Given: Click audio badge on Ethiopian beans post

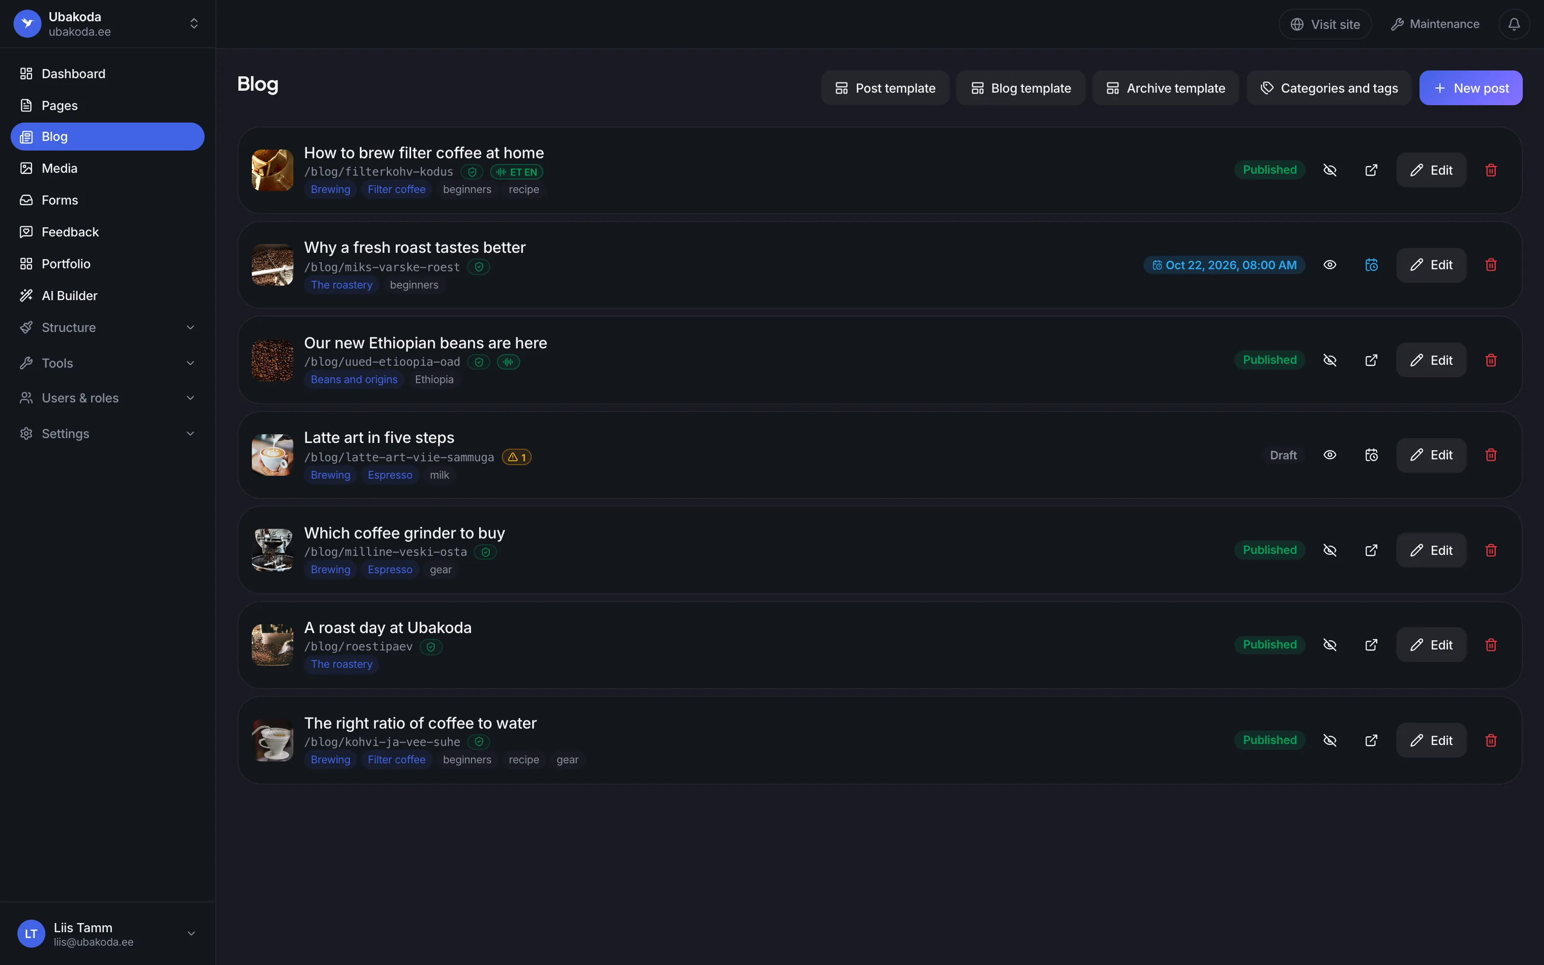Looking at the screenshot, I should point(508,362).
